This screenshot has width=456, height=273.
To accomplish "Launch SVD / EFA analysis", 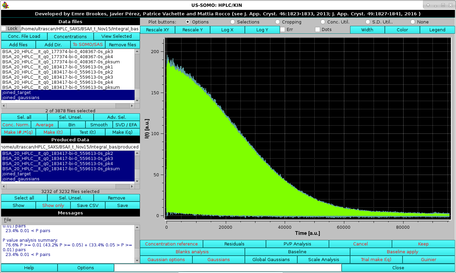I will pyautogui.click(x=126, y=125).
